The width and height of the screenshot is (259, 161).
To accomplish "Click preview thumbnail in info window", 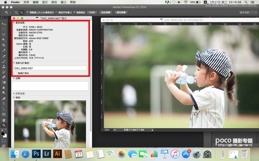I will coord(50,124).
